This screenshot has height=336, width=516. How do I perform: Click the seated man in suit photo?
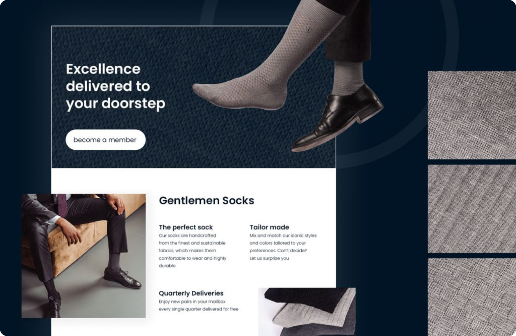(x=83, y=256)
